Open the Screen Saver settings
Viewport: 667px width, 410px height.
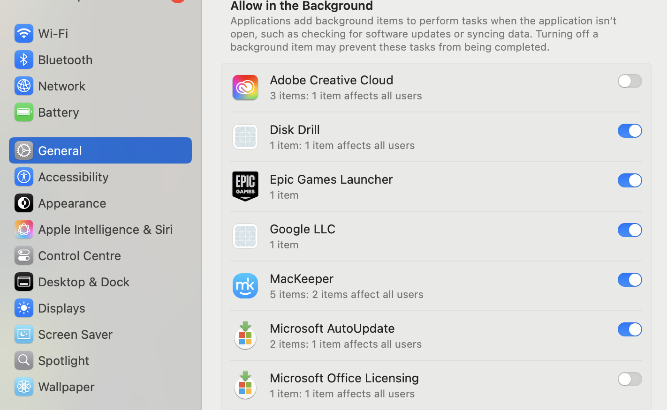76,334
